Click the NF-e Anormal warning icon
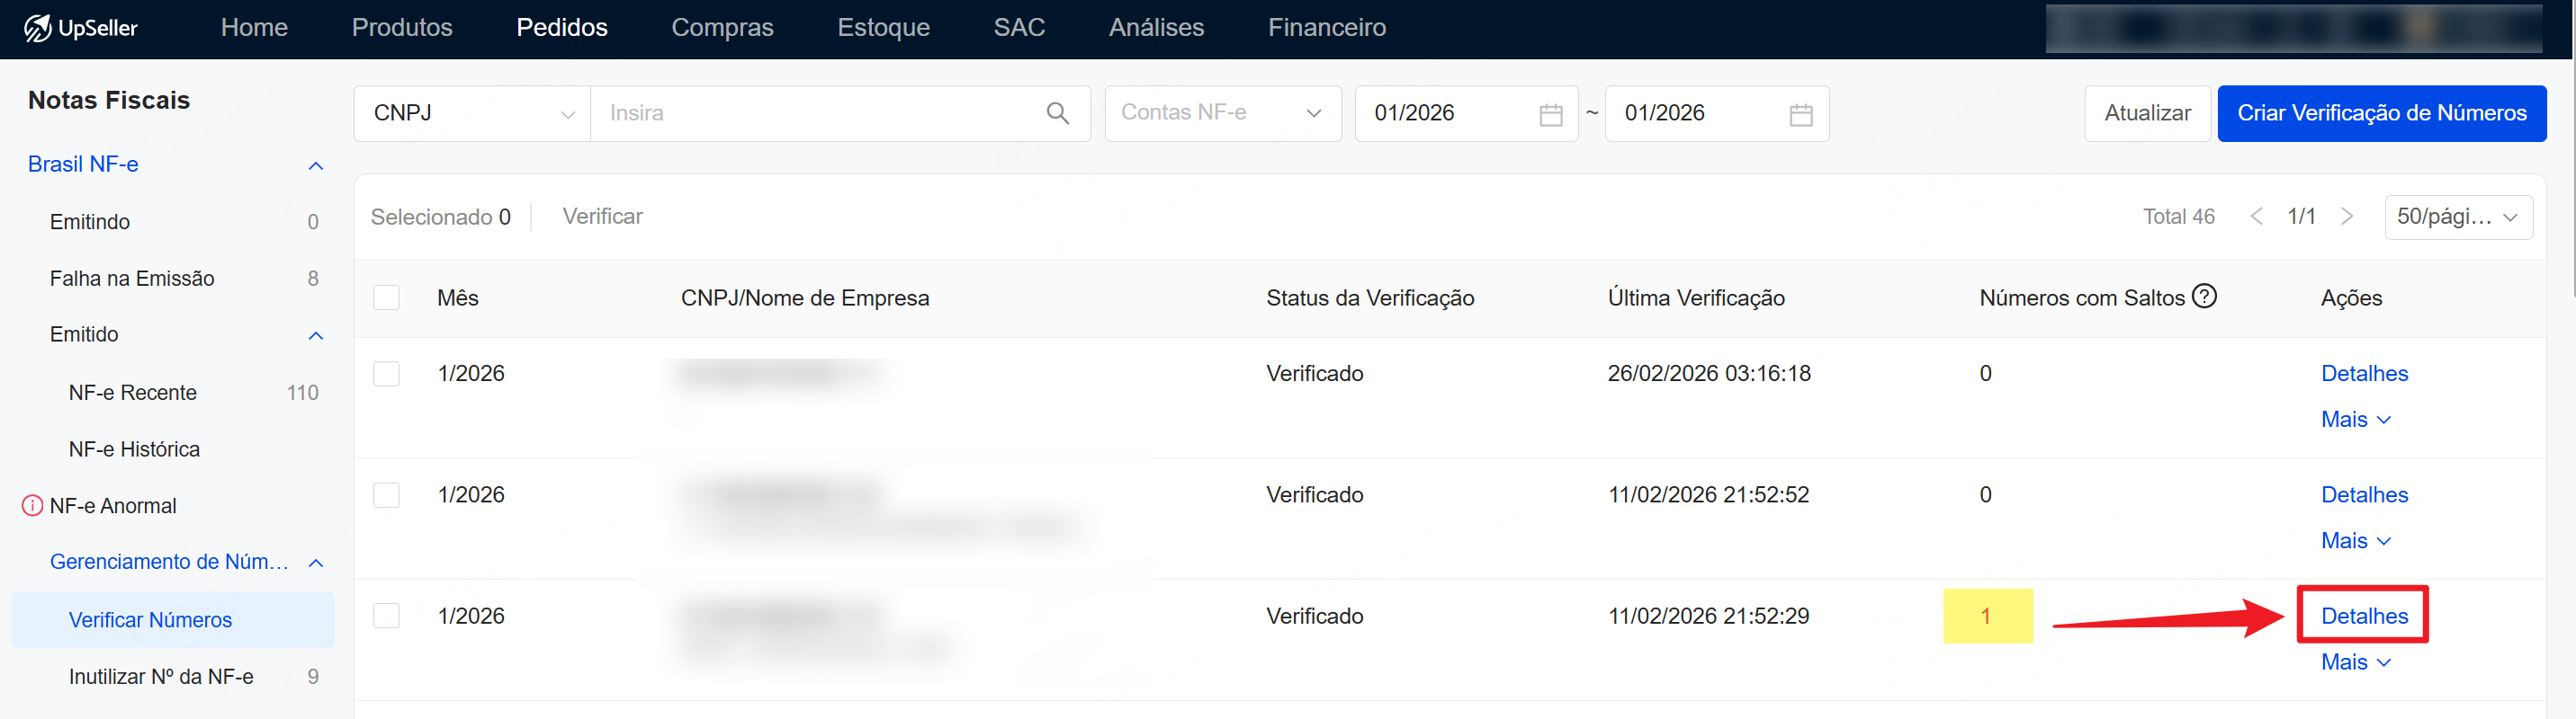 32,506
